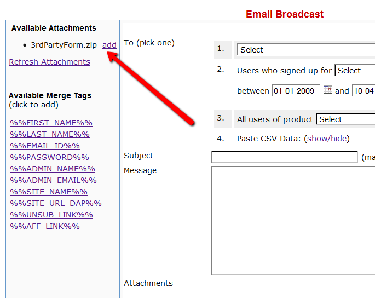Insert the %%ADMIN_EMAIL%% merge tag

[53, 180]
